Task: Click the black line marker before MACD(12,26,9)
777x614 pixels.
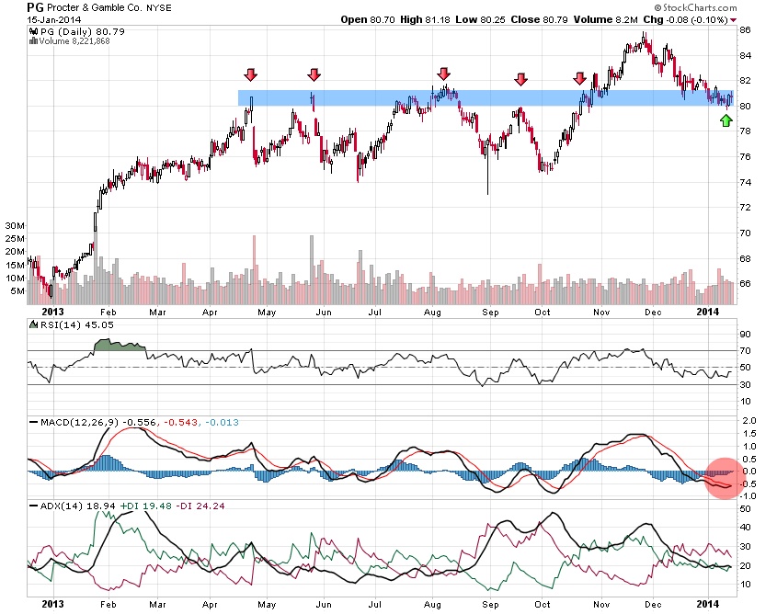Action: click(x=33, y=423)
